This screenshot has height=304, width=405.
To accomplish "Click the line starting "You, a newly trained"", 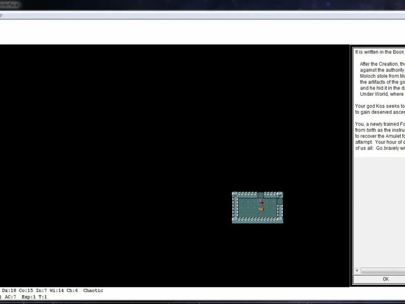I will (380, 124).
